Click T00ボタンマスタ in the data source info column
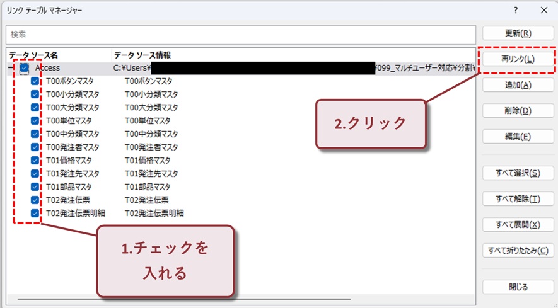Viewport: 558px width, 308px height. click(148, 81)
